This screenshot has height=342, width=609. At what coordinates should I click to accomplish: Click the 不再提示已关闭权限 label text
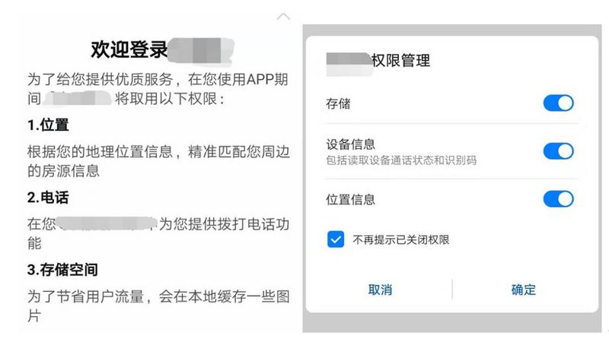(401, 239)
